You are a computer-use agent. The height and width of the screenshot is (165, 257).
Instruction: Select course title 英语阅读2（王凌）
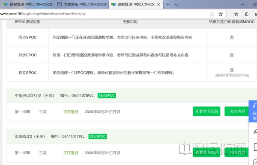(x=30, y=136)
